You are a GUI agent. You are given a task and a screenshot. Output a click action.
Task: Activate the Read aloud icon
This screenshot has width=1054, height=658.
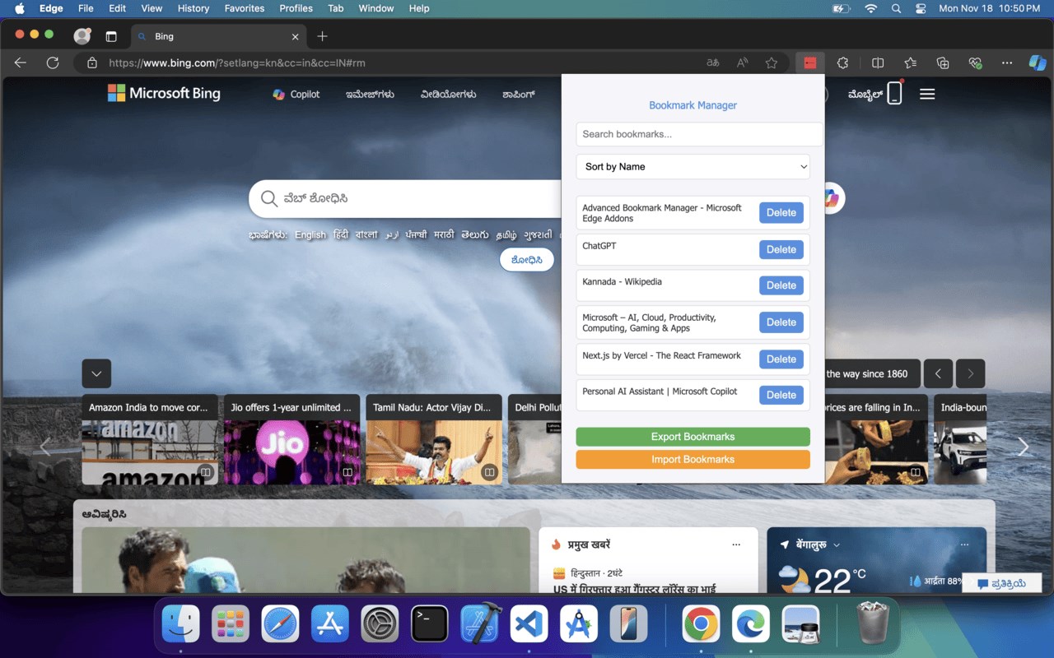(x=742, y=63)
